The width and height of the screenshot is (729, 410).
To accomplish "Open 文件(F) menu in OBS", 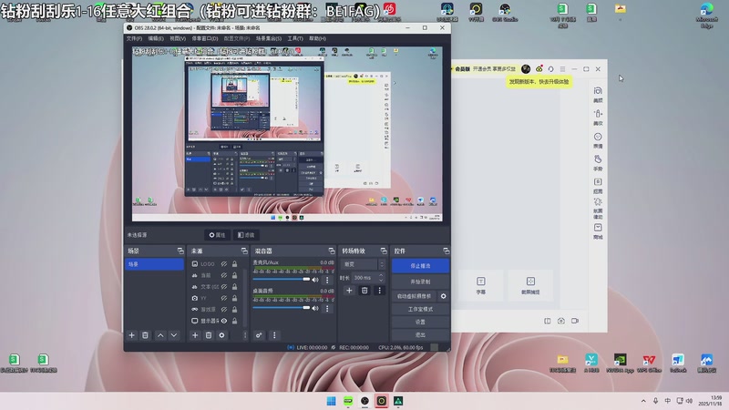I will (x=134, y=38).
